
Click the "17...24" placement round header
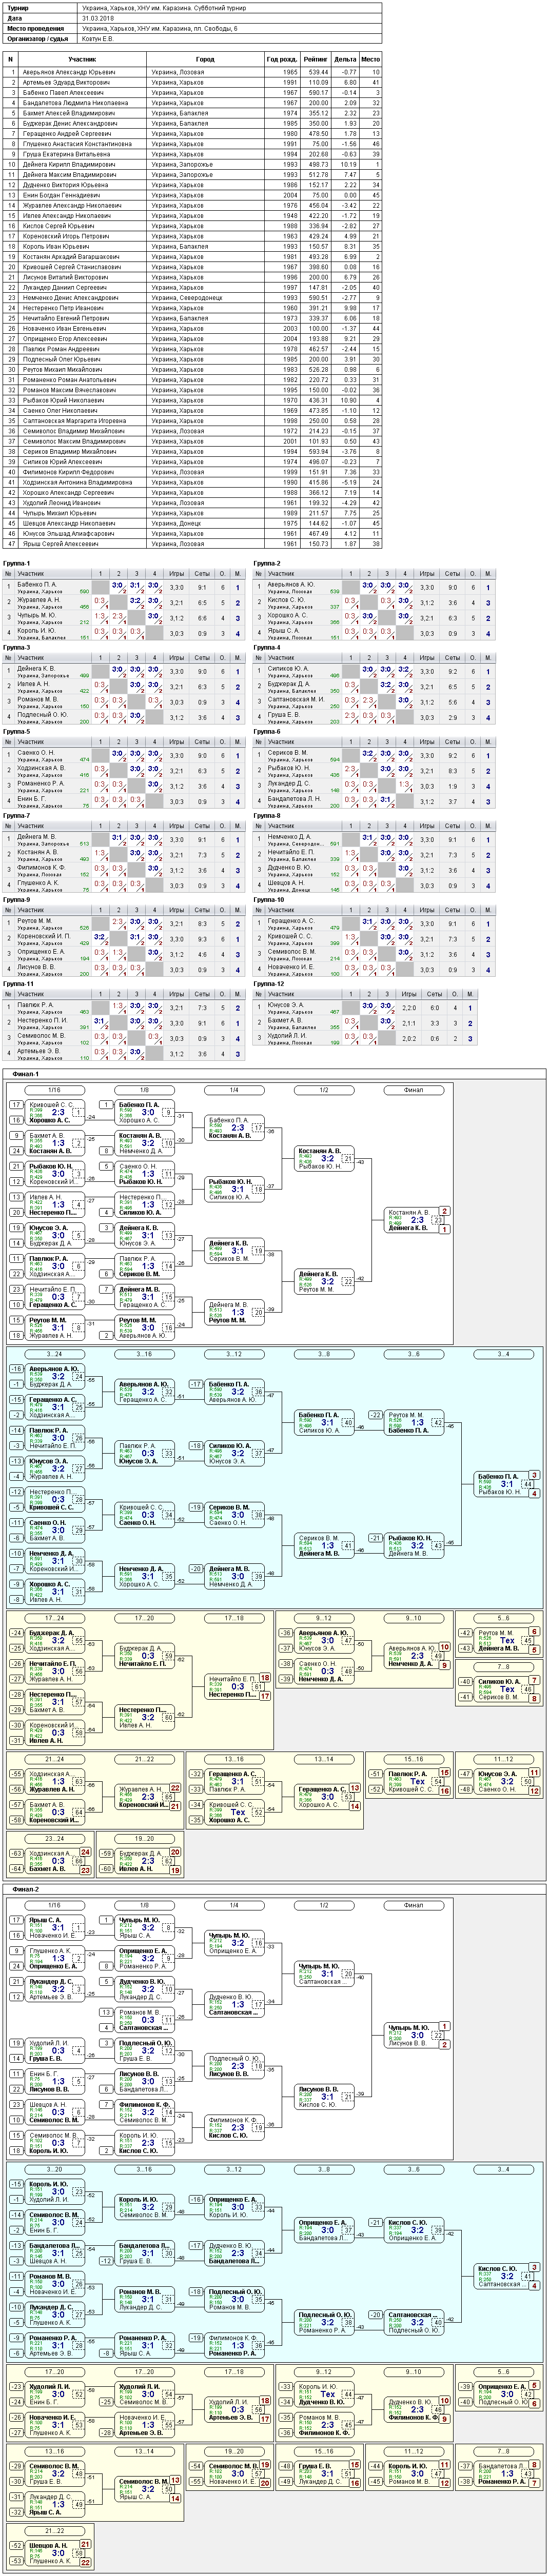point(54,1617)
